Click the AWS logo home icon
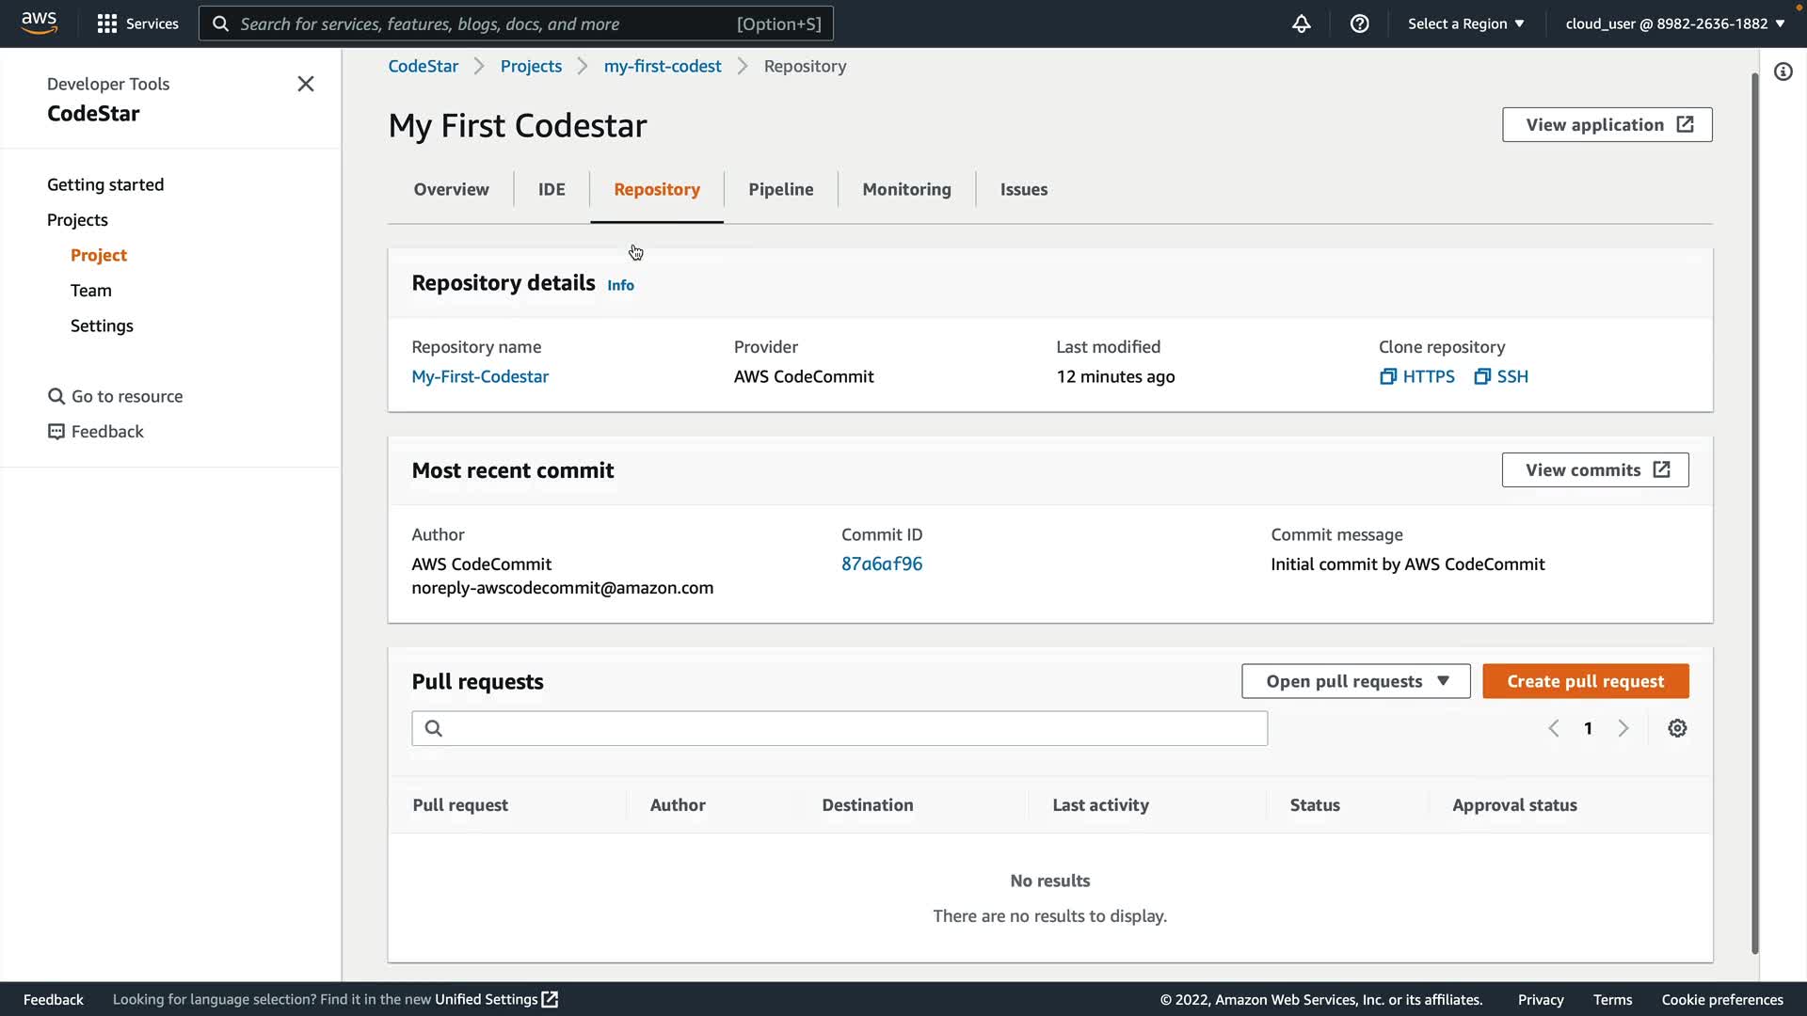This screenshot has width=1807, height=1016. [x=39, y=23]
